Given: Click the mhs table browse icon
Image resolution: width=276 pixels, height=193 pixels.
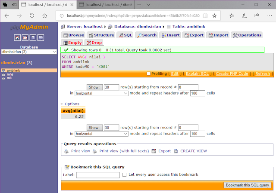Looking at the screenshot, I should point(3,74).
